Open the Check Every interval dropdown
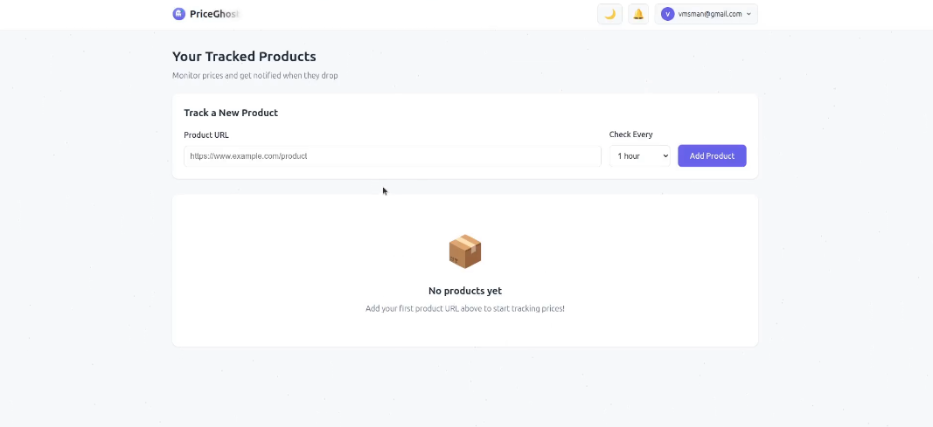 click(638, 156)
